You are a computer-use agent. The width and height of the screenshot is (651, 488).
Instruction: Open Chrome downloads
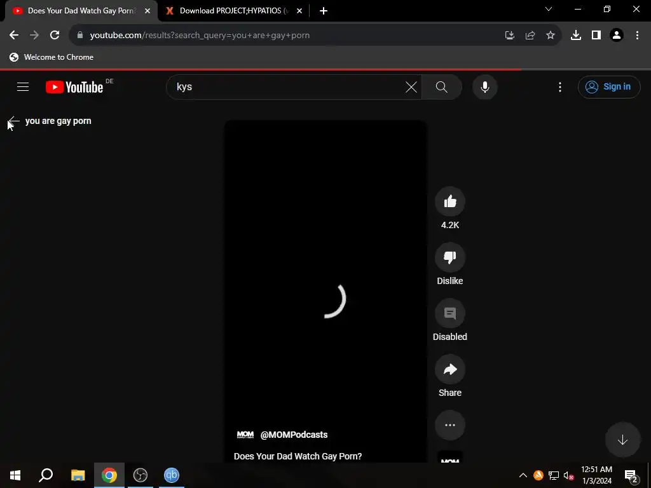tap(576, 36)
